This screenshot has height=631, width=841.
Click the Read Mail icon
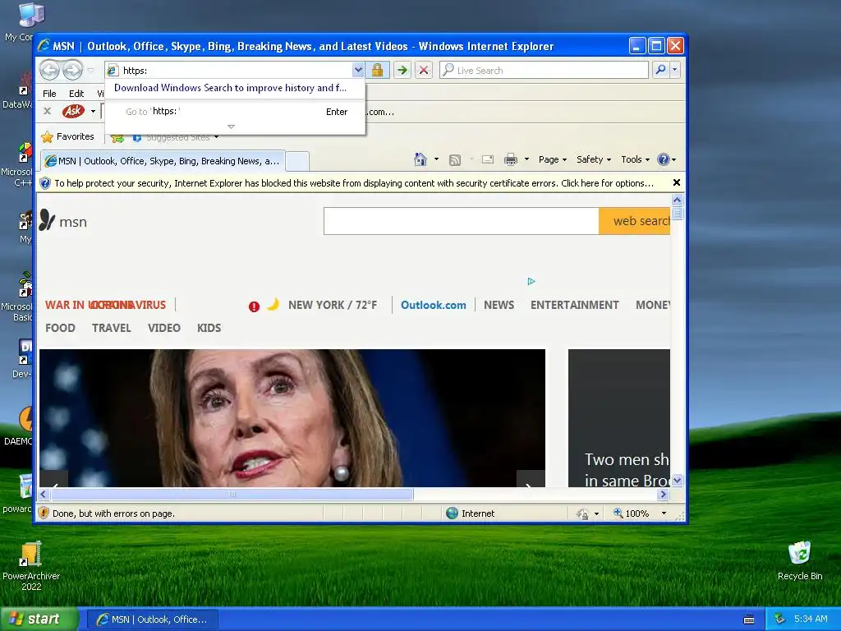pyautogui.click(x=488, y=159)
